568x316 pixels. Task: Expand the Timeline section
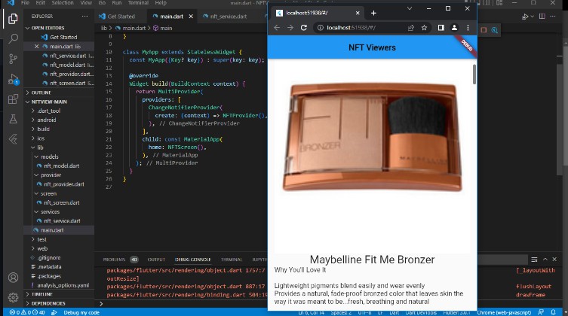point(41,294)
